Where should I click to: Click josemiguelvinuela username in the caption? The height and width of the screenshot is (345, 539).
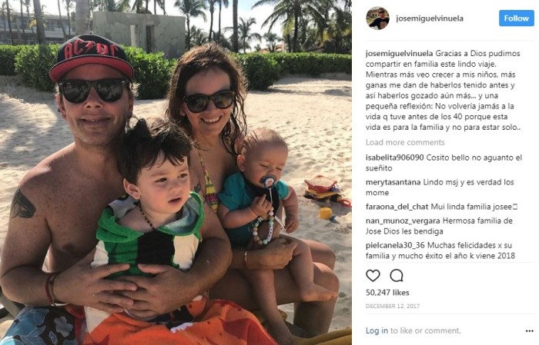tap(399, 54)
